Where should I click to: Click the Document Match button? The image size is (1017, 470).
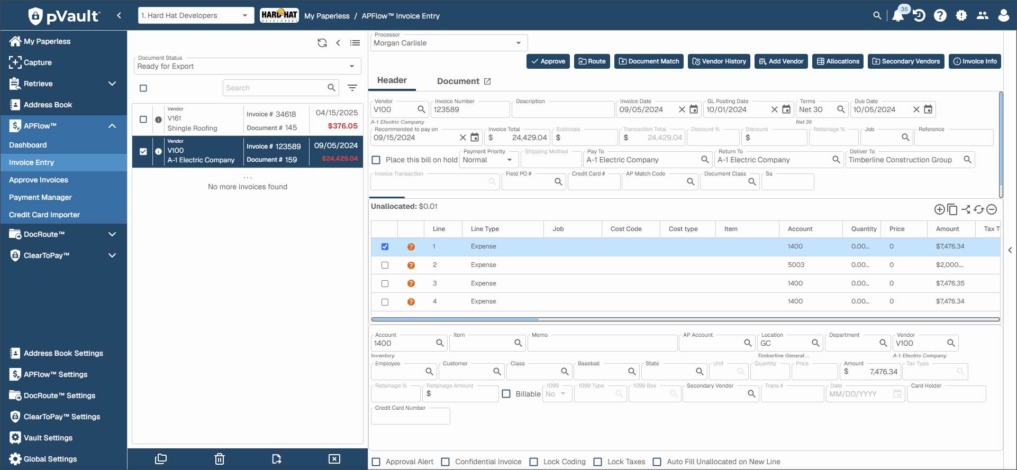[x=649, y=61]
